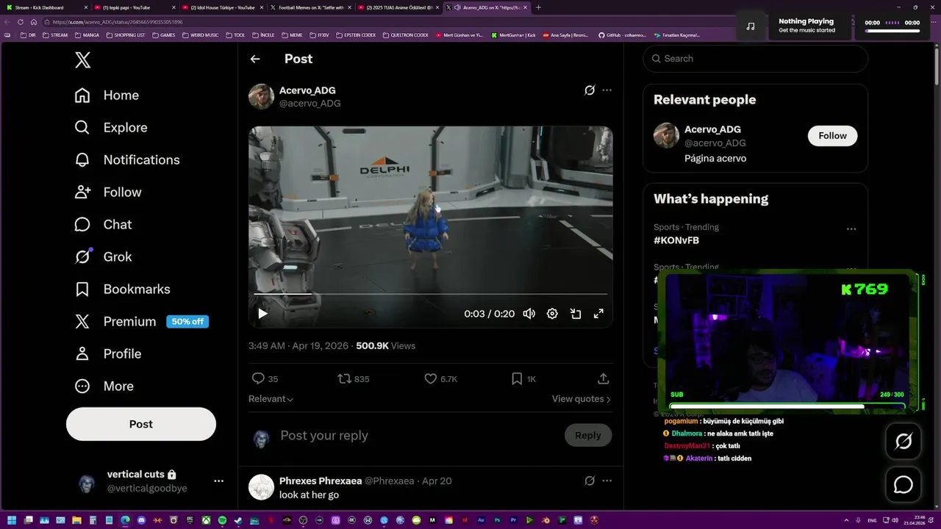The width and height of the screenshot is (941, 529).
Task: Follow Acervo_ADG in Relevant people
Action: (832, 136)
